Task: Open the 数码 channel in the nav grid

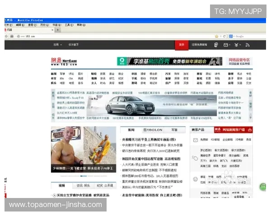Action: point(134,83)
